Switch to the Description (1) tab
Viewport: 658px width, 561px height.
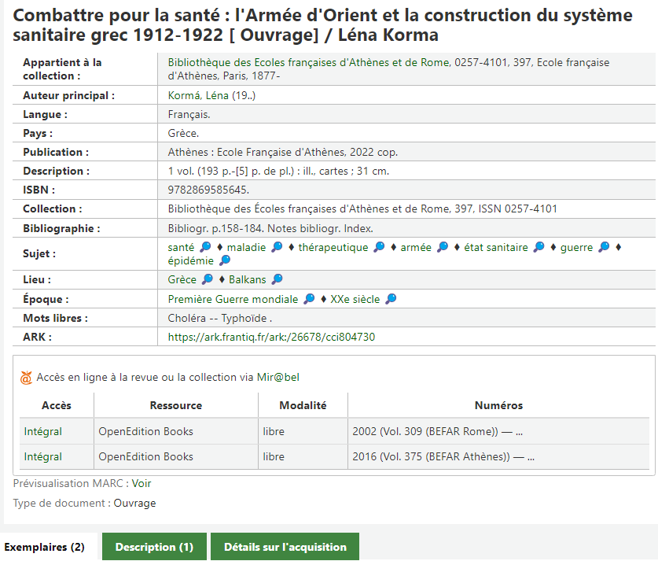click(x=154, y=547)
